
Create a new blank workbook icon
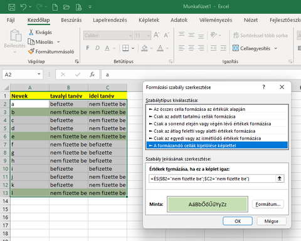click(55, 7)
